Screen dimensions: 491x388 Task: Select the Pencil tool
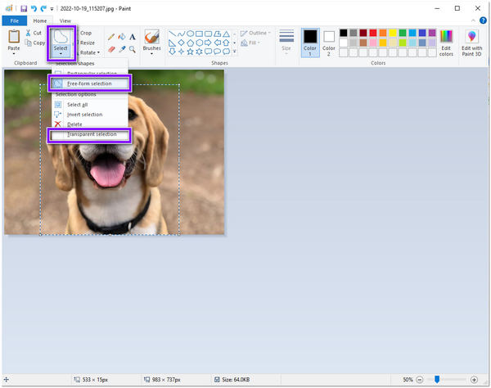pos(111,37)
